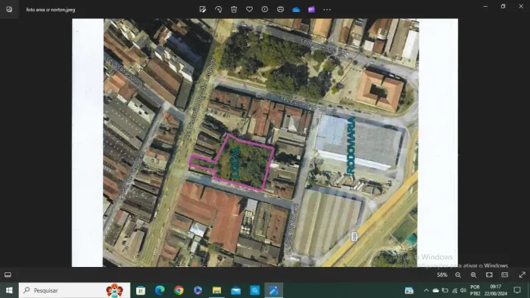
Task: Open the Mail app from the taskbar
Action: [x=236, y=290]
